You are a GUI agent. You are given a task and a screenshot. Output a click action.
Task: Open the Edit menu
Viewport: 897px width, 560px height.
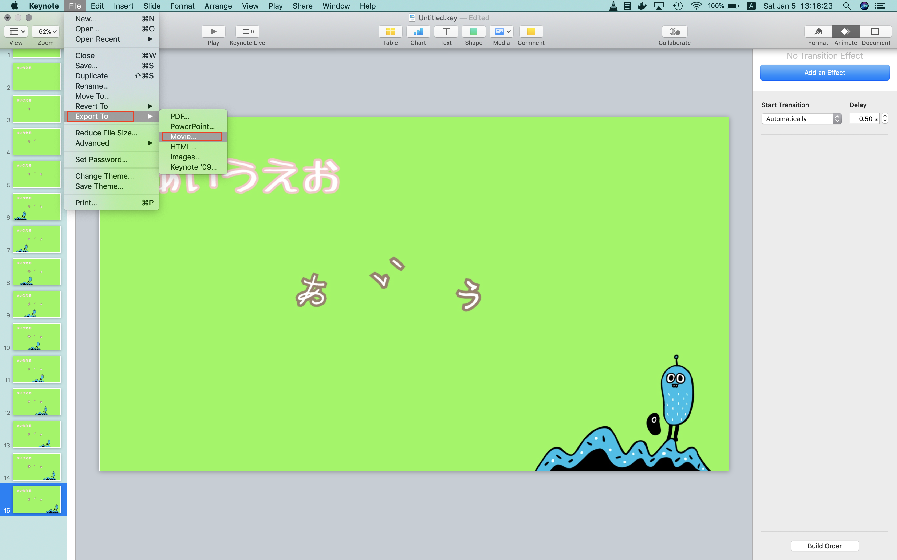point(97,6)
